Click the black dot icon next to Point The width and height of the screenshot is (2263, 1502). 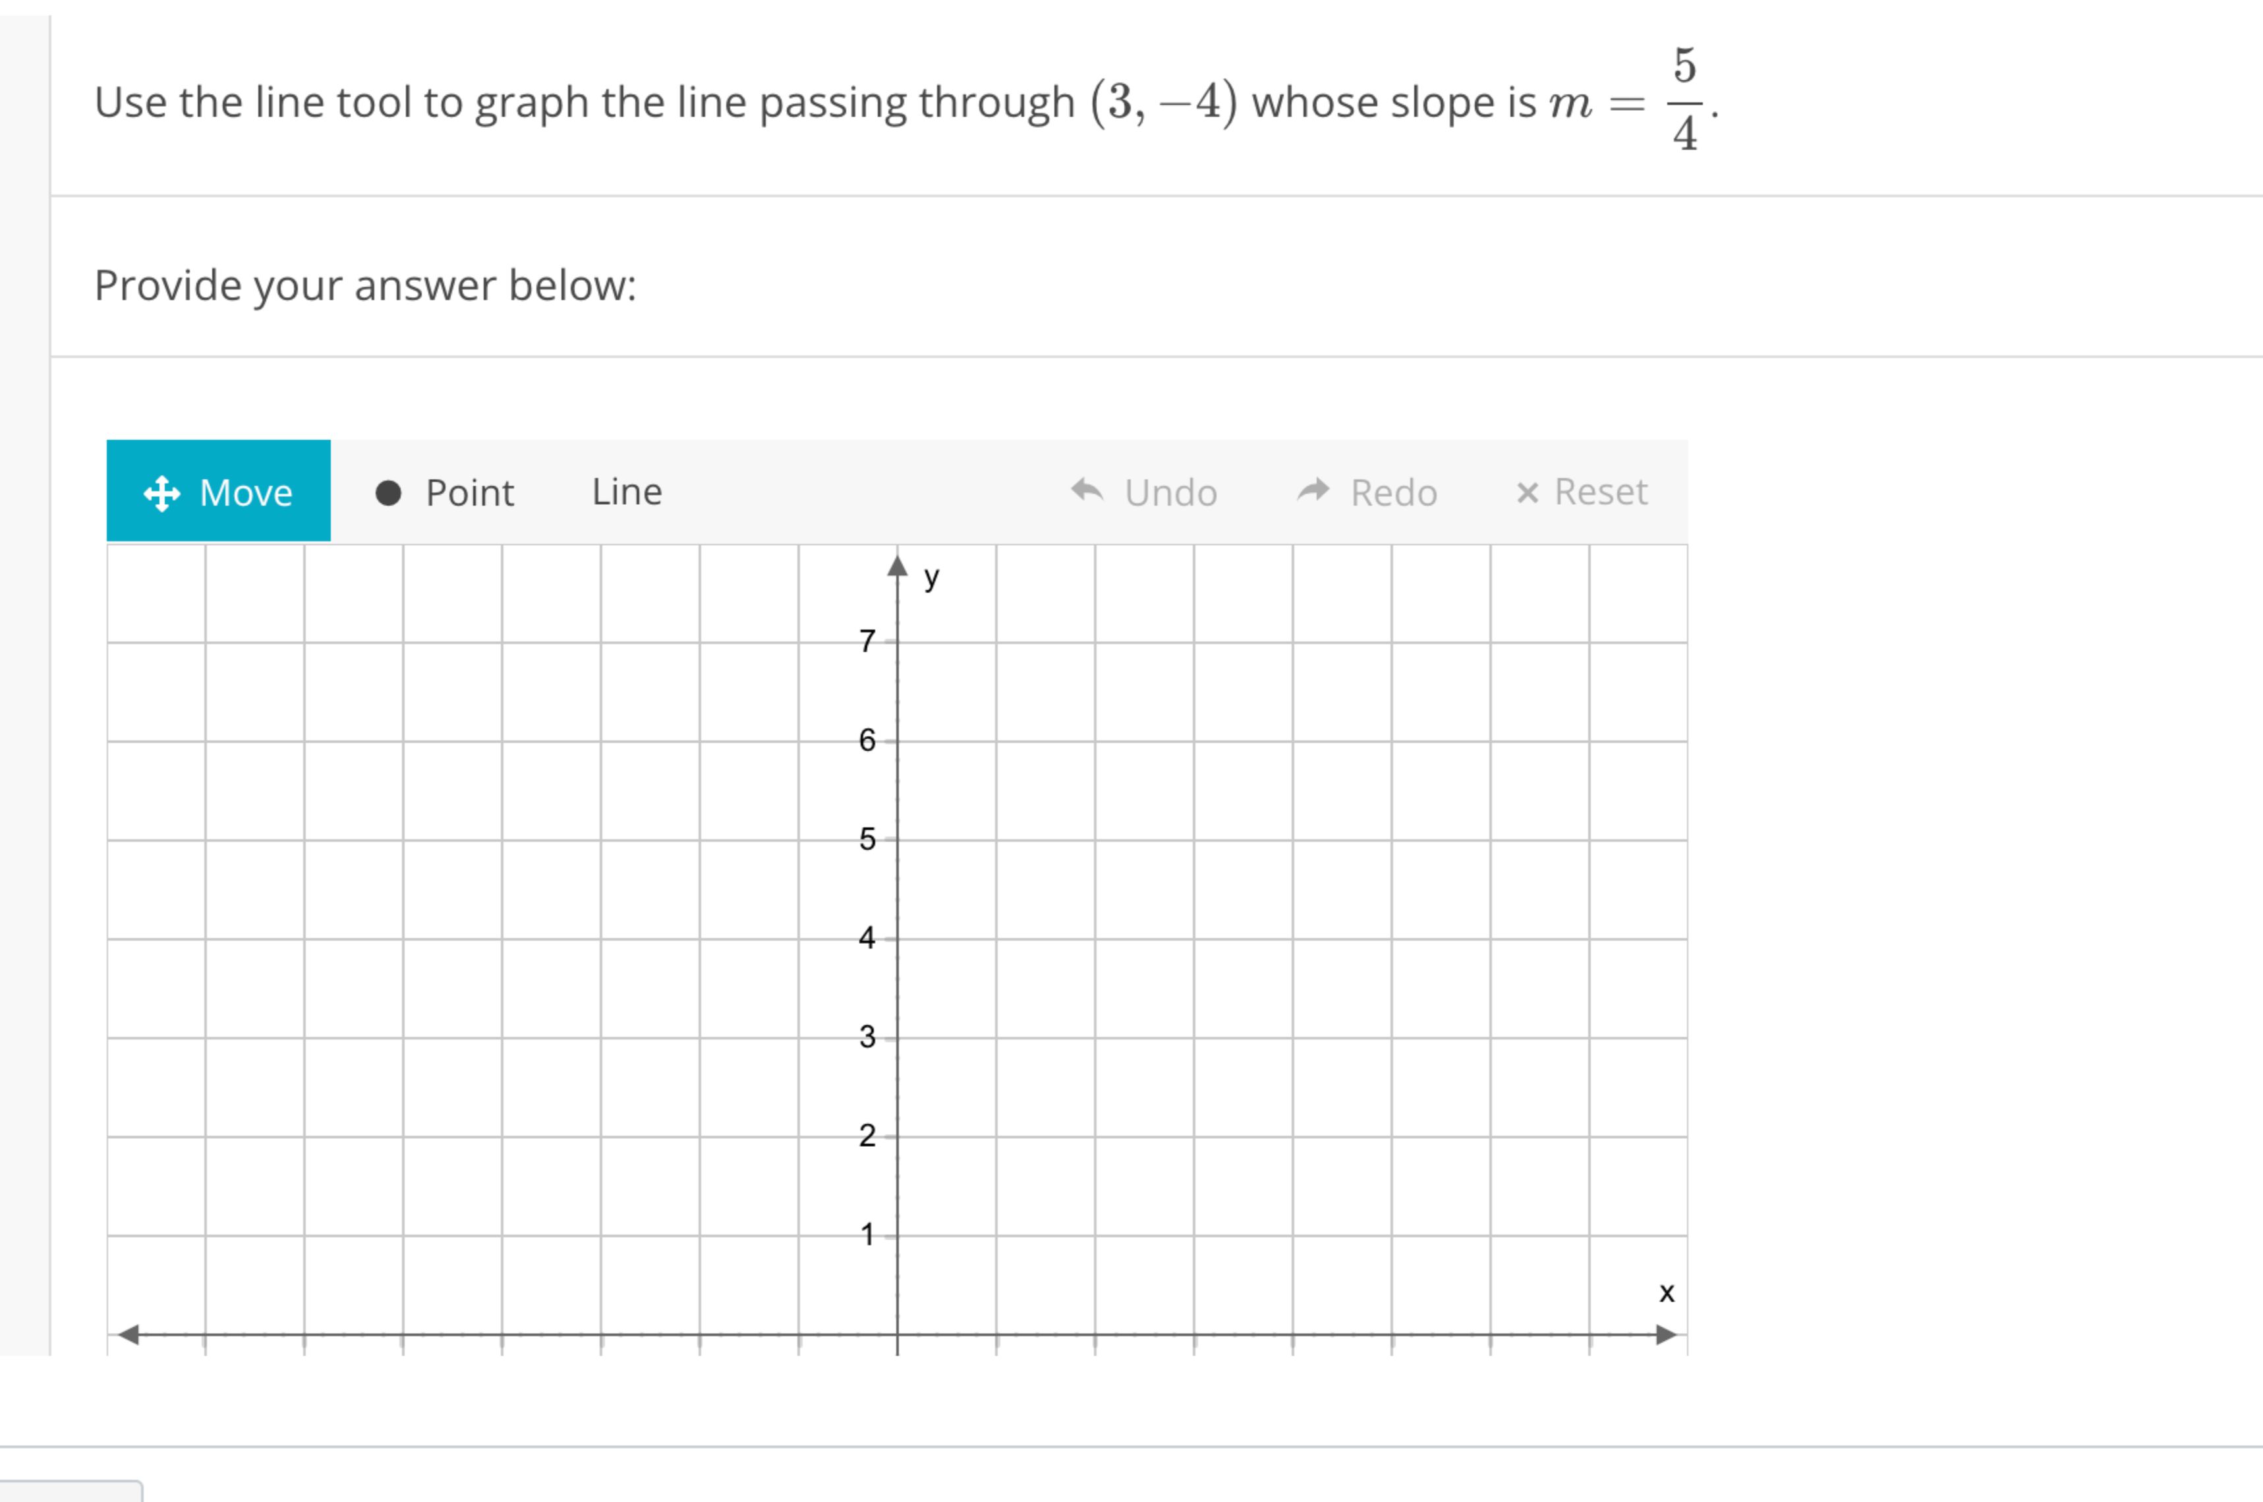click(389, 492)
